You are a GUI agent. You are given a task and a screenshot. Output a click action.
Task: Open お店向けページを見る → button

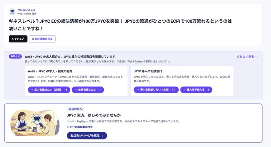point(87,135)
